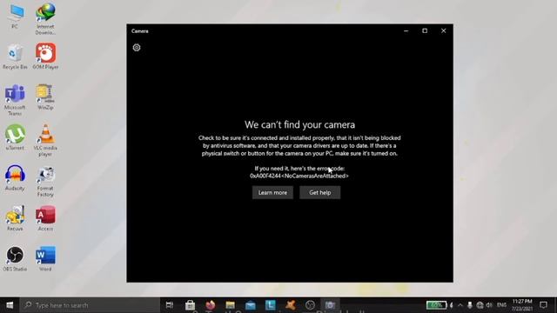
Task: Maximize the Camera window
Action: click(x=425, y=31)
